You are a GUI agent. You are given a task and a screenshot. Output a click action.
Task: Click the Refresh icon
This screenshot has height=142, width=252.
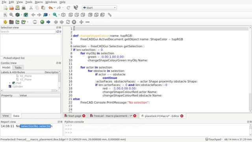point(69,7)
